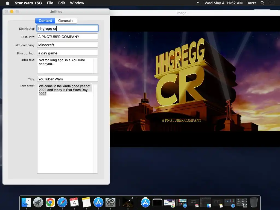
Task: Click the Untitled window title
Action: [x=56, y=11]
